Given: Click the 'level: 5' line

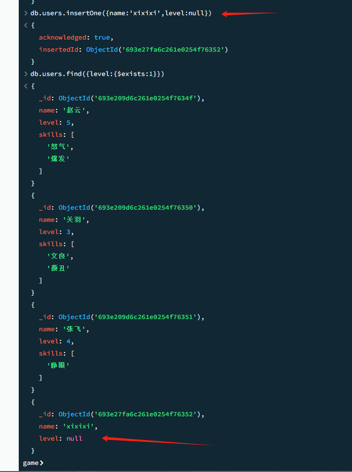Looking at the screenshot, I should click(x=56, y=123).
